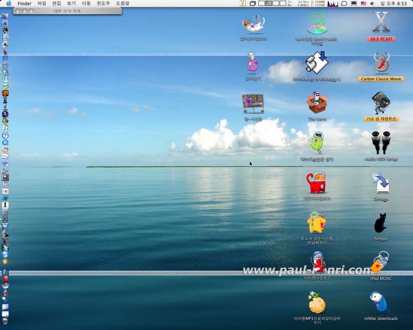Open the Dimage desktop icon

(381, 183)
